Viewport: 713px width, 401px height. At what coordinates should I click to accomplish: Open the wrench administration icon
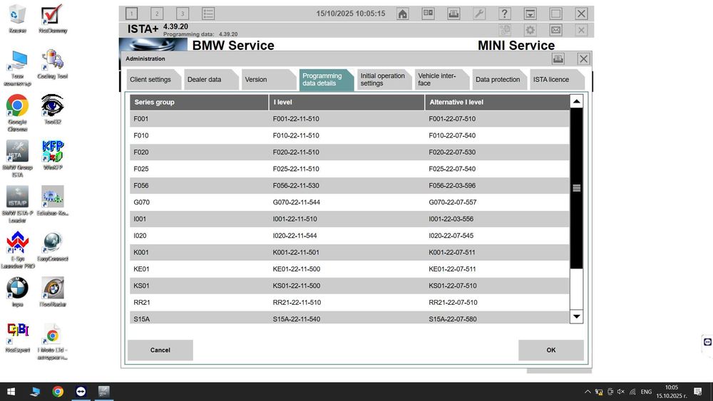coord(479,14)
